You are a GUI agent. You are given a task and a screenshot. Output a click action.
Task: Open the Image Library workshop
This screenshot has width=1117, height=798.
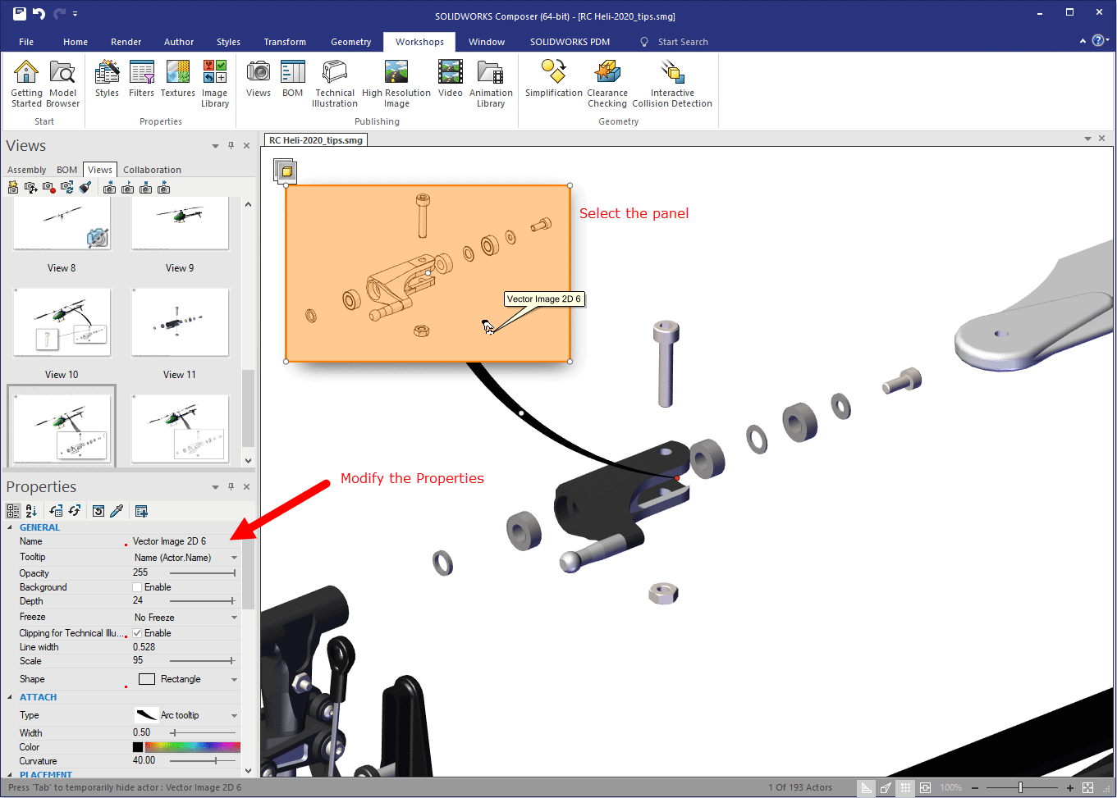pyautogui.click(x=215, y=83)
